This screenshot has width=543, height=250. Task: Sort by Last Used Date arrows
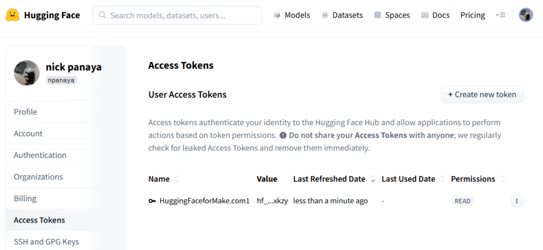pyautogui.click(x=442, y=179)
